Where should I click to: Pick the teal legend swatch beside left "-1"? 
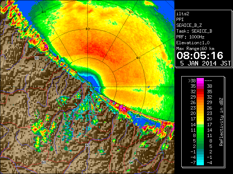click(x=200, y=152)
